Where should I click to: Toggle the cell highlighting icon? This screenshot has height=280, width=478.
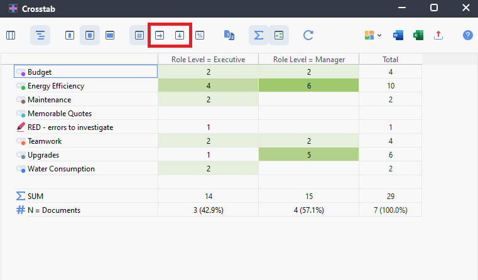click(x=279, y=35)
